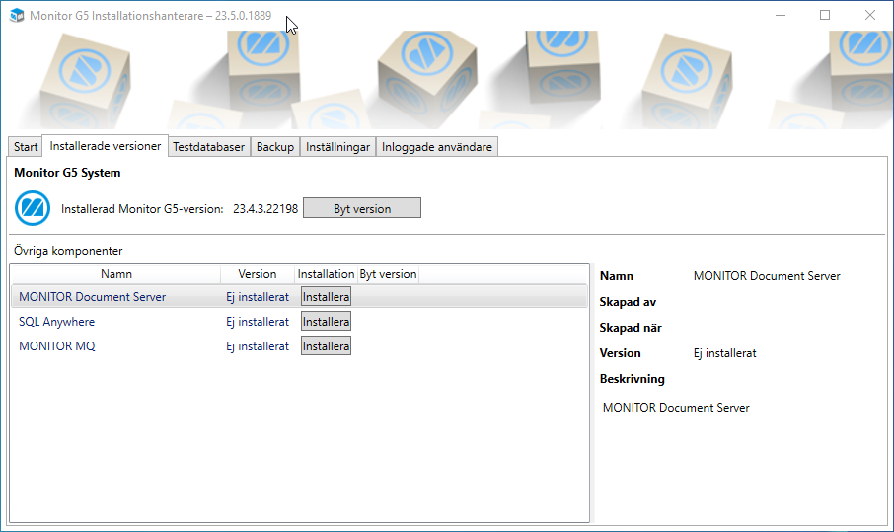Click the Namn value in the details panel
This screenshot has width=894, height=532.
point(767,276)
